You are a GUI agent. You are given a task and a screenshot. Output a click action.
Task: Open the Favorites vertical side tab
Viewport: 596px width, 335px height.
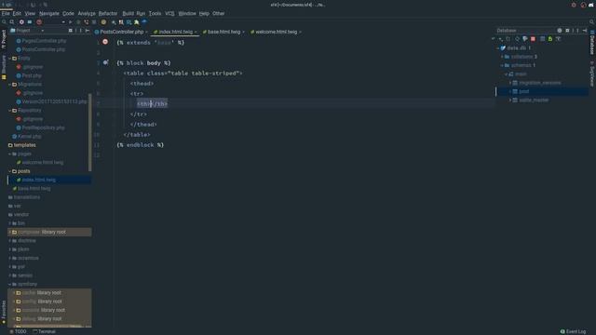coord(4,313)
